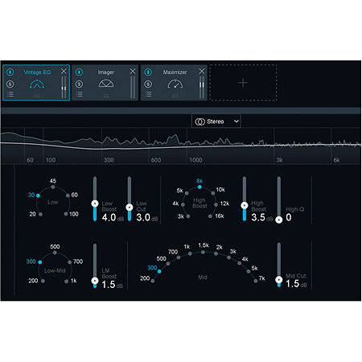This screenshot has height=362, width=362.
Task: Solo the Vintage EQ module
Action: coord(10,84)
